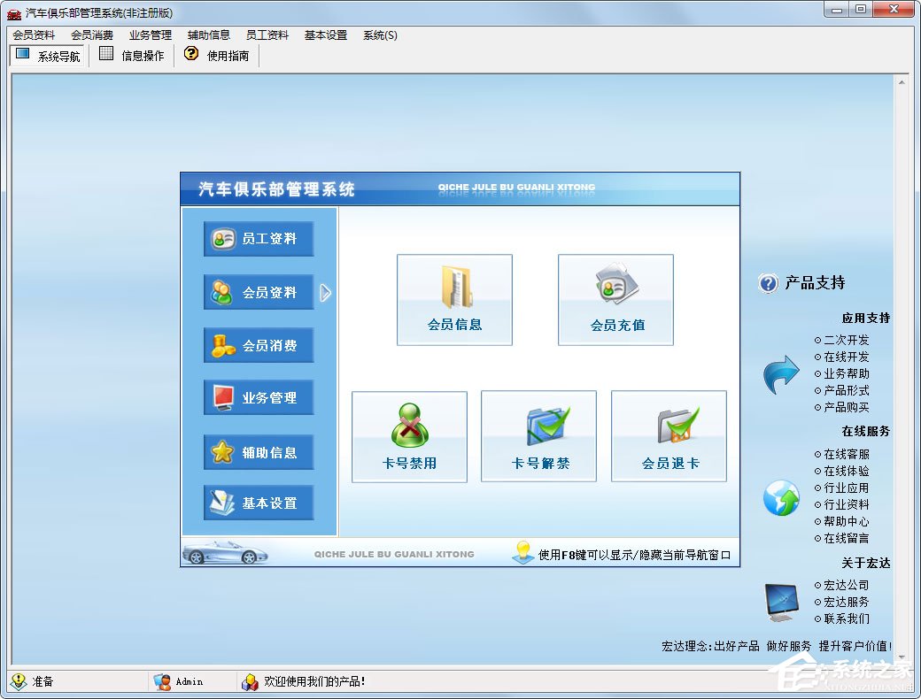Click the 基本设置 sidebar button
This screenshot has width=921, height=699.
[x=258, y=502]
